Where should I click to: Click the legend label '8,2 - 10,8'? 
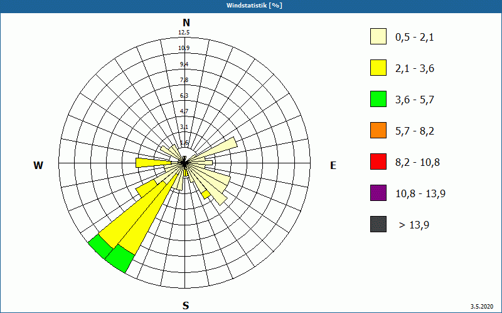pyautogui.click(x=417, y=163)
